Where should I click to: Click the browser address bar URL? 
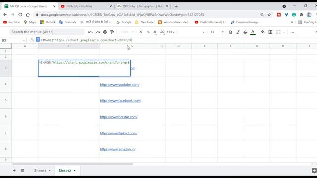pyautogui.click(x=122, y=15)
